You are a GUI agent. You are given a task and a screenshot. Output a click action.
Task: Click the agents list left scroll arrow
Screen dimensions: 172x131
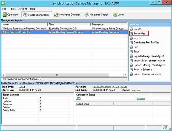[3, 75]
